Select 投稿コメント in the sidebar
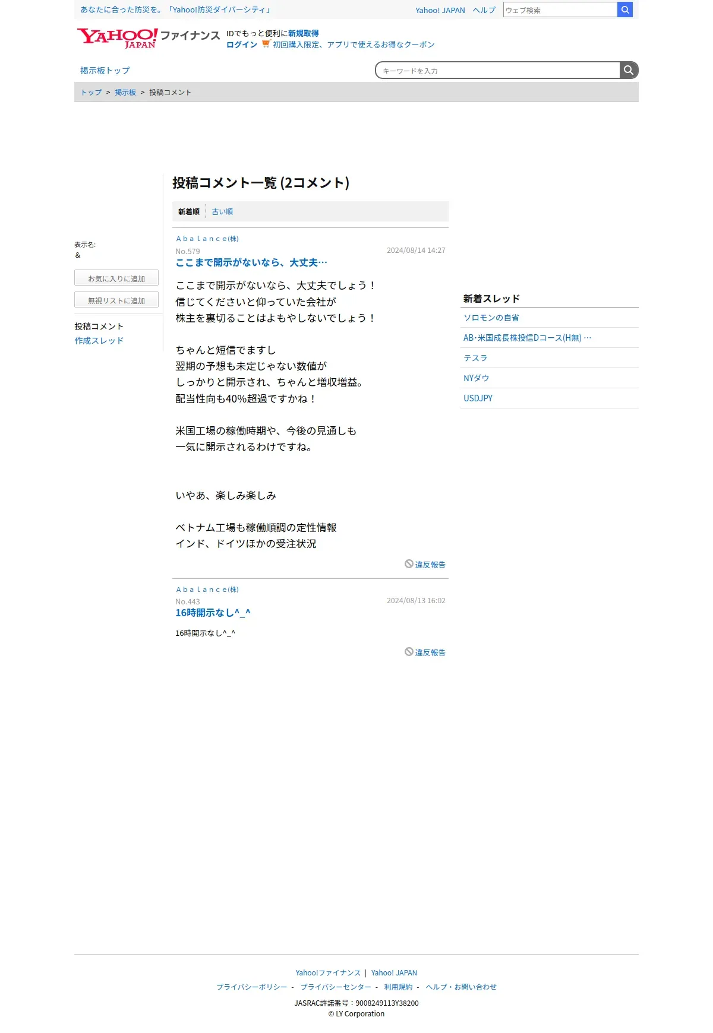The width and height of the screenshot is (713, 1033). (x=99, y=326)
